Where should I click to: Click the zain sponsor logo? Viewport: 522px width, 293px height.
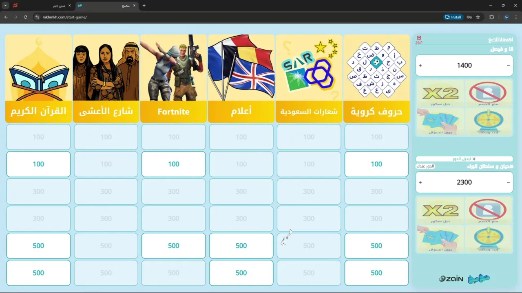pyautogui.click(x=451, y=279)
